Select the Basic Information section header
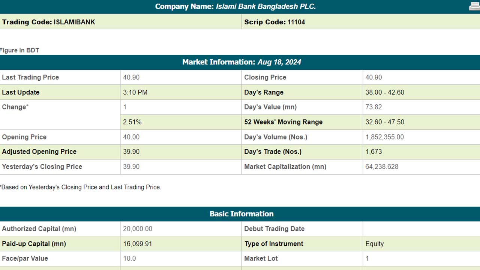The width and height of the screenshot is (480, 270). pos(240,214)
